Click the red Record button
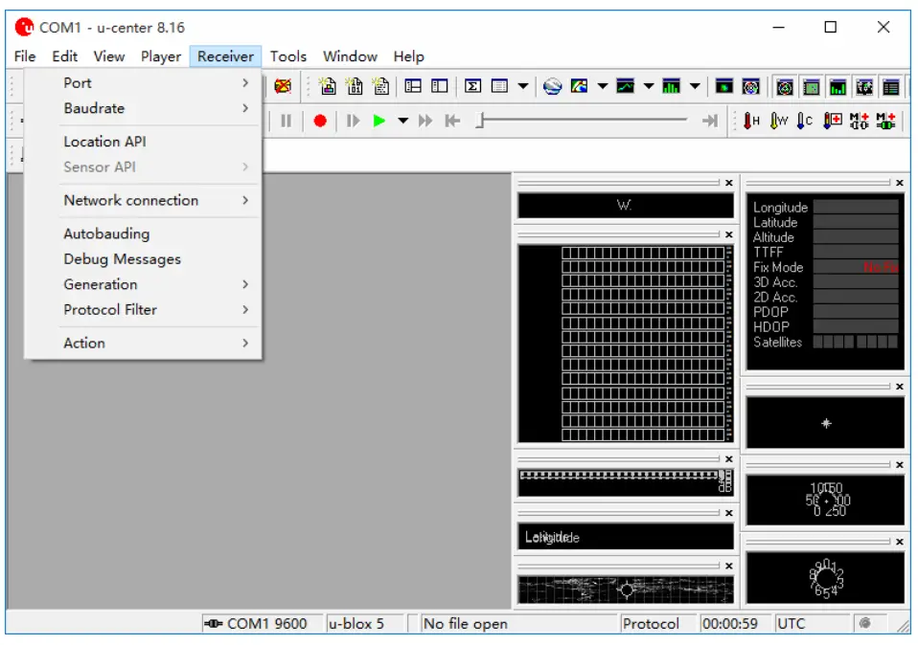 pos(320,121)
